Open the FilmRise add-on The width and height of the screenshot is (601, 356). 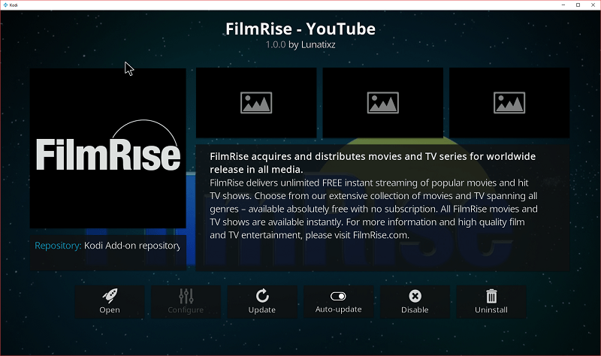pos(110,302)
